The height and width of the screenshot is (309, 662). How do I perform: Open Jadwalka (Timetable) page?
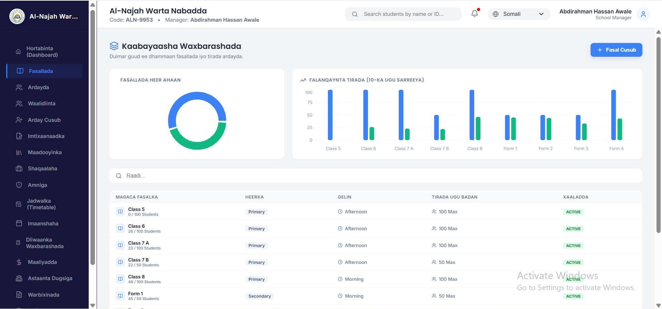pos(44,204)
